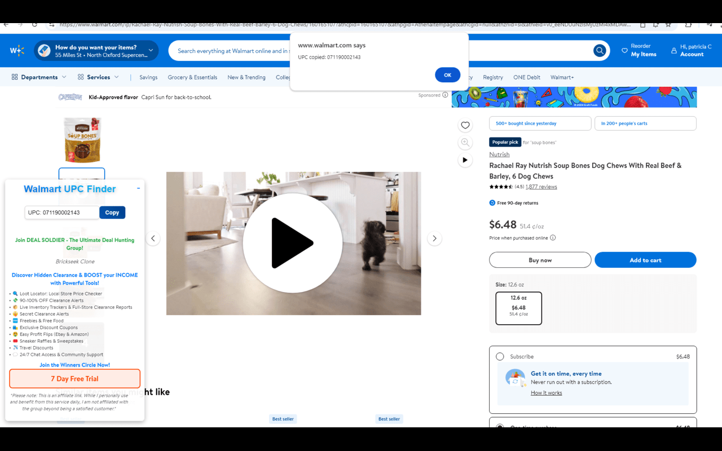The width and height of the screenshot is (722, 451).
Task: Click the 500+ bought since yesterday badge
Action: [x=540, y=123]
